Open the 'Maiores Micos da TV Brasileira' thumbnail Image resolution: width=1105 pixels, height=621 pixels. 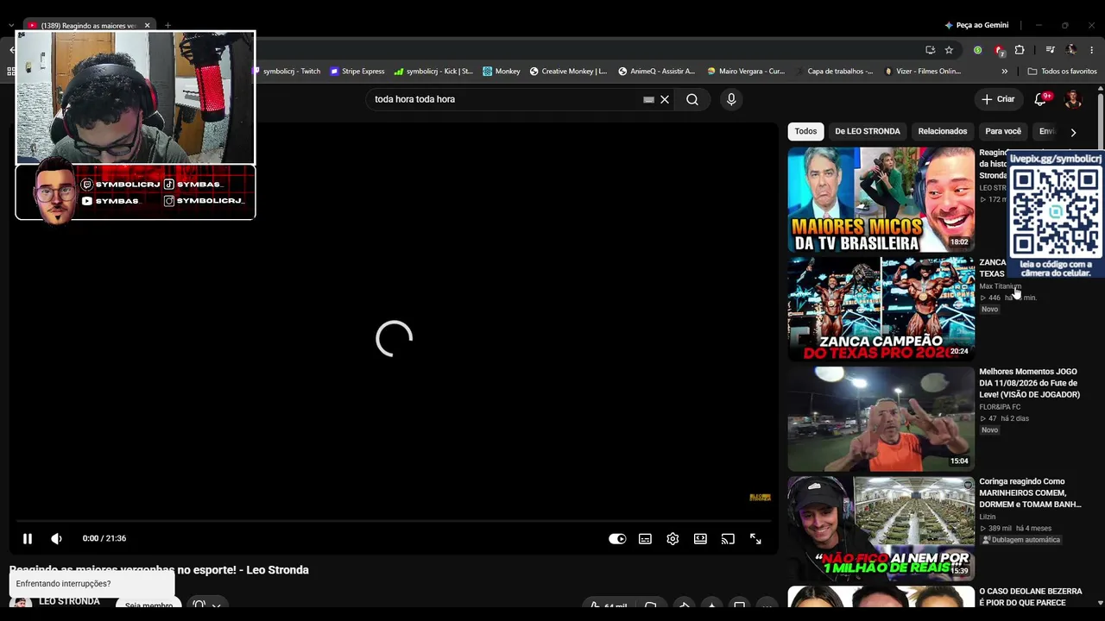(881, 199)
